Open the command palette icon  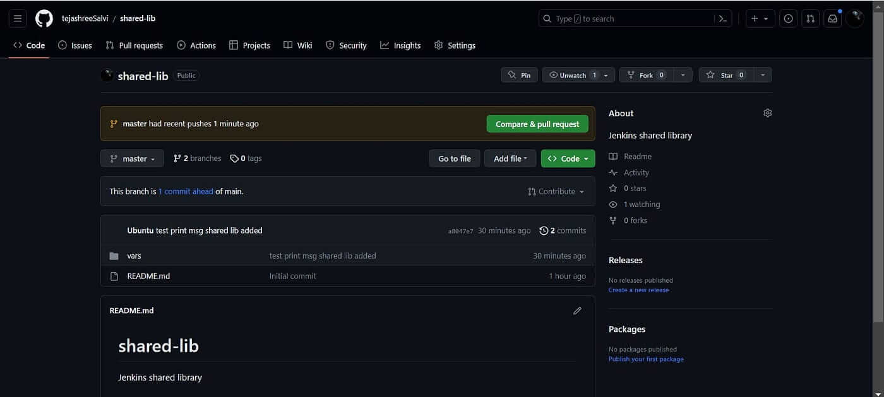(723, 19)
